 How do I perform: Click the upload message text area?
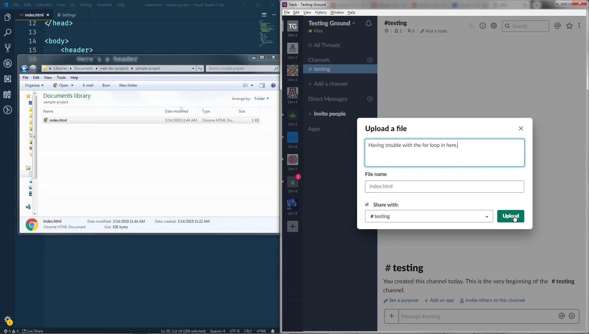tap(445, 153)
